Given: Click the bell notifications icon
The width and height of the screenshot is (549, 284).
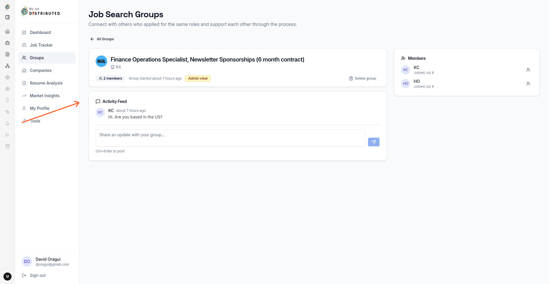Looking at the screenshot, I should [x=7, y=123].
